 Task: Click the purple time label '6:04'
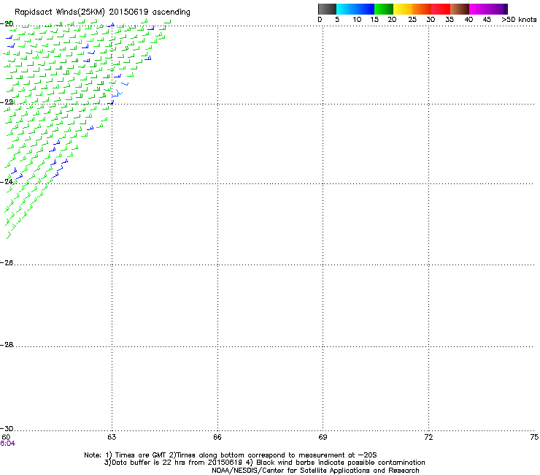point(7,444)
